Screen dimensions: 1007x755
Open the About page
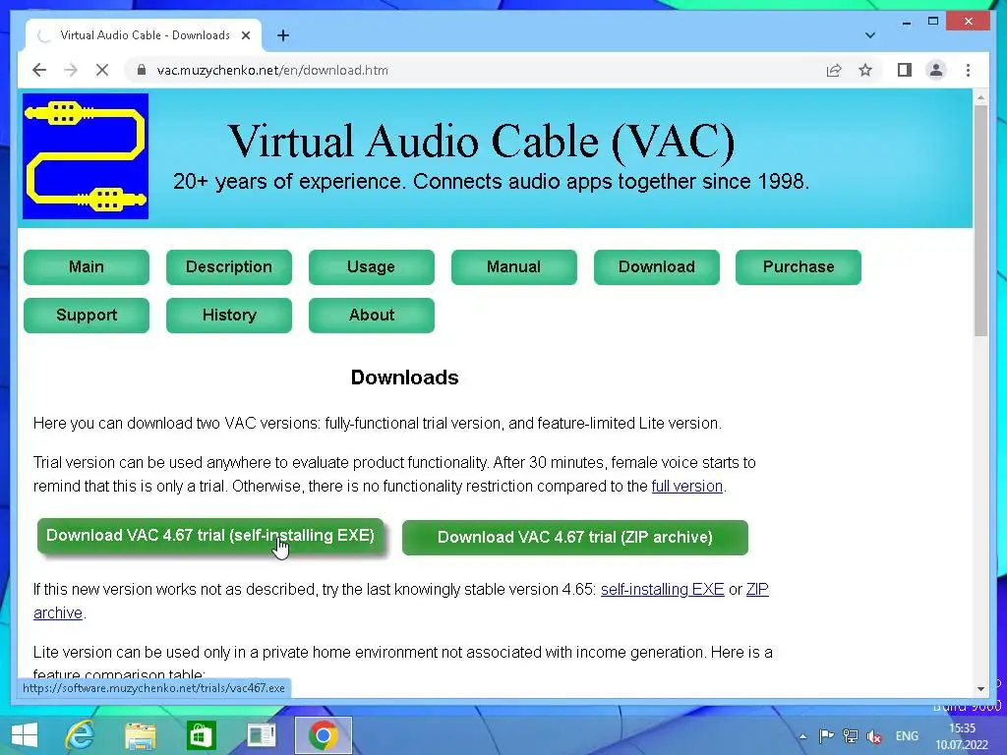(x=371, y=316)
